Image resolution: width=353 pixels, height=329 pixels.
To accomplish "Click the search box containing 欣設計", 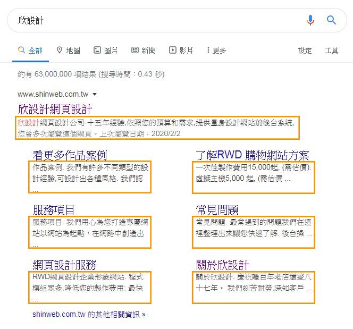I will [x=176, y=20].
